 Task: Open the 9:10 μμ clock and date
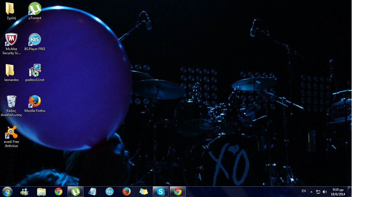tap(338, 192)
